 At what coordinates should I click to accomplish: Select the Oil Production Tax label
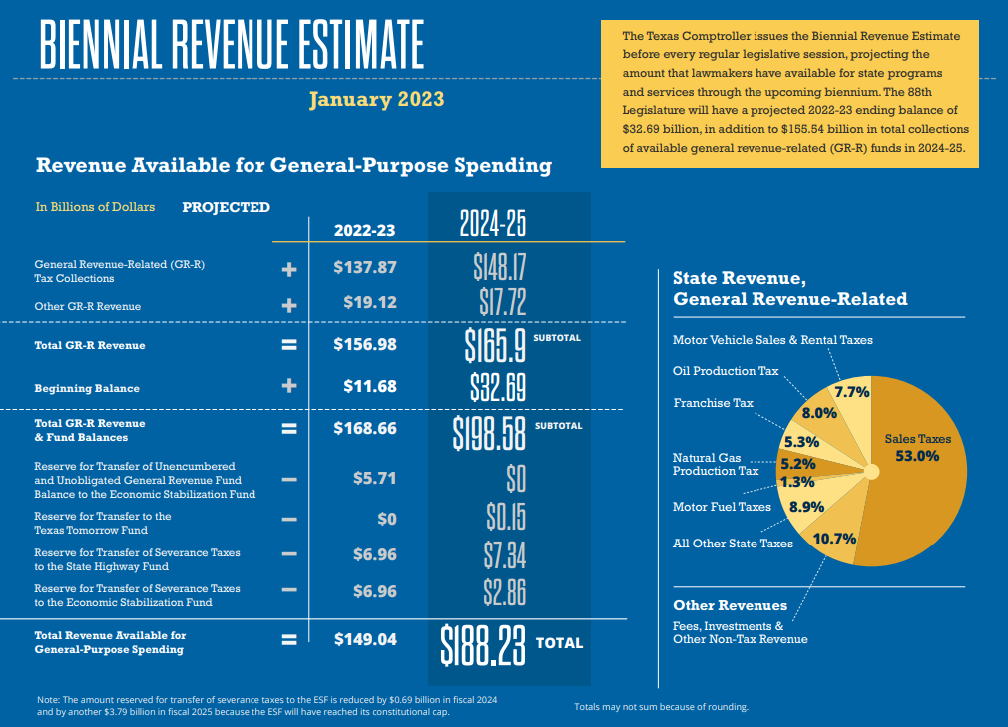[728, 371]
